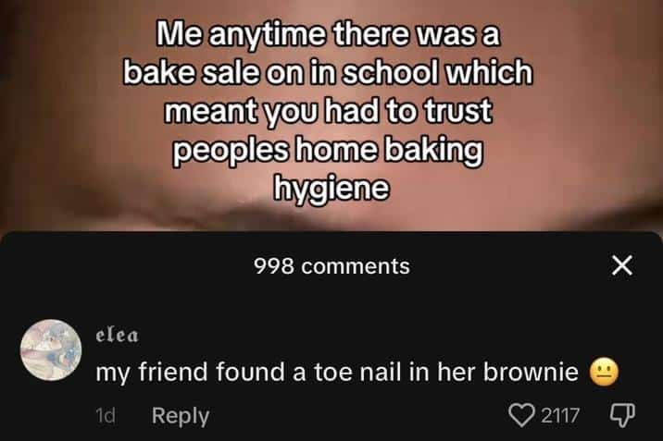
Task: Click the number 998 in the panel header
Action: (x=274, y=266)
